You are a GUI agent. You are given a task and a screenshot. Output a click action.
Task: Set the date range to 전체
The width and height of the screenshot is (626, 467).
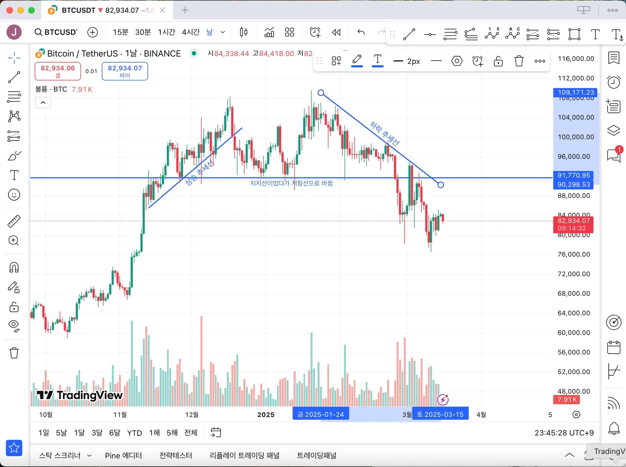tap(191, 433)
